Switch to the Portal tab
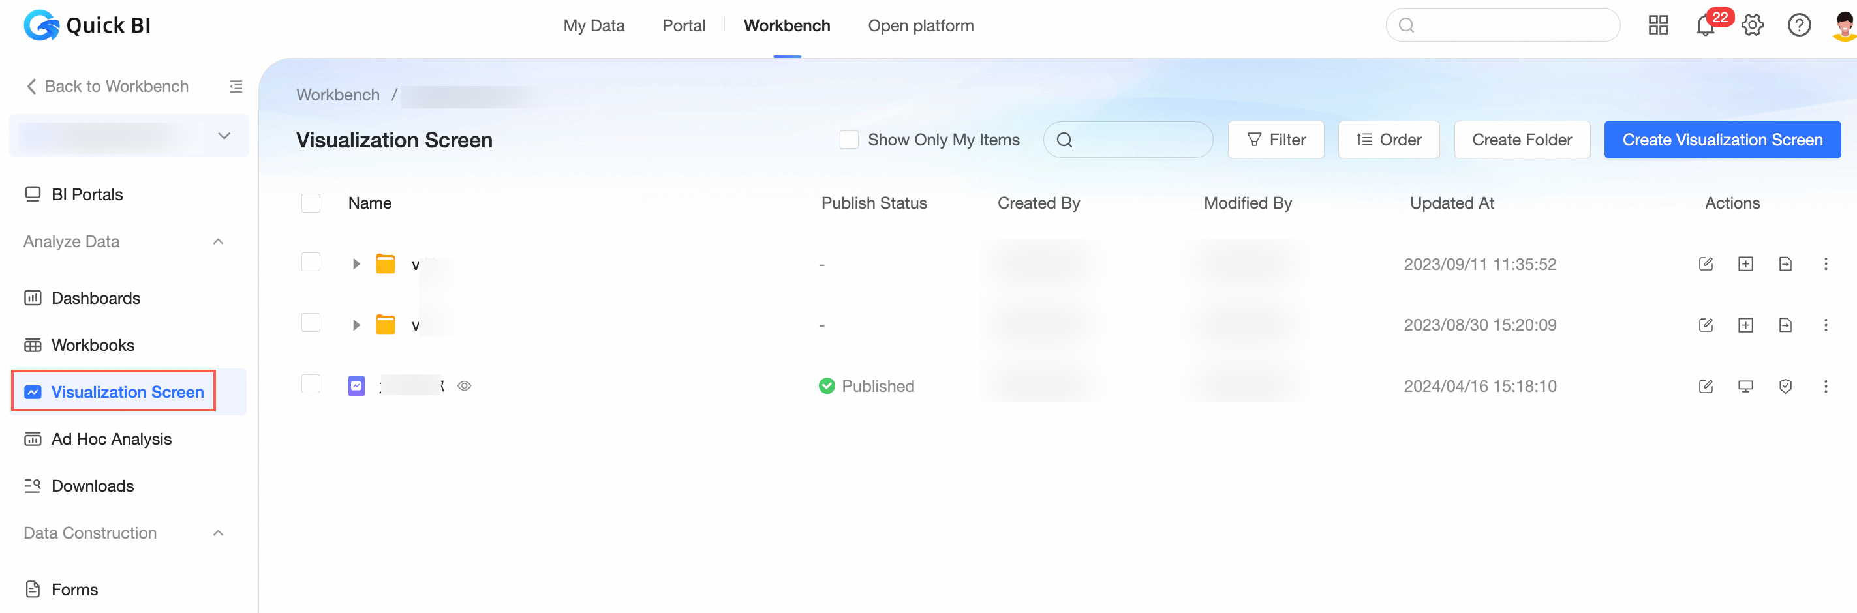 tap(683, 25)
